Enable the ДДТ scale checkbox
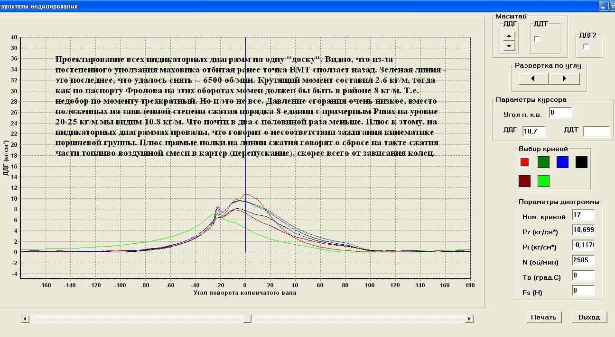615x337 pixels. [x=537, y=39]
